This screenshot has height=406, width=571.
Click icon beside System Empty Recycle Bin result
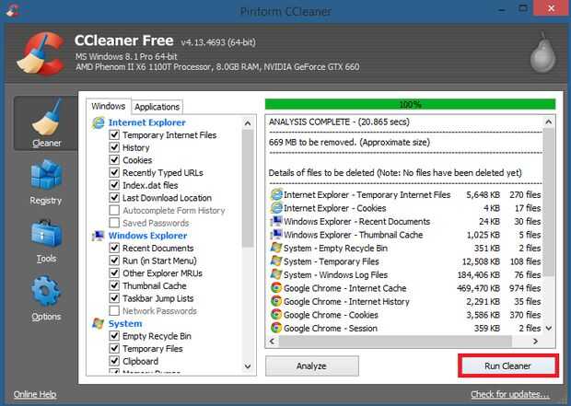point(277,248)
